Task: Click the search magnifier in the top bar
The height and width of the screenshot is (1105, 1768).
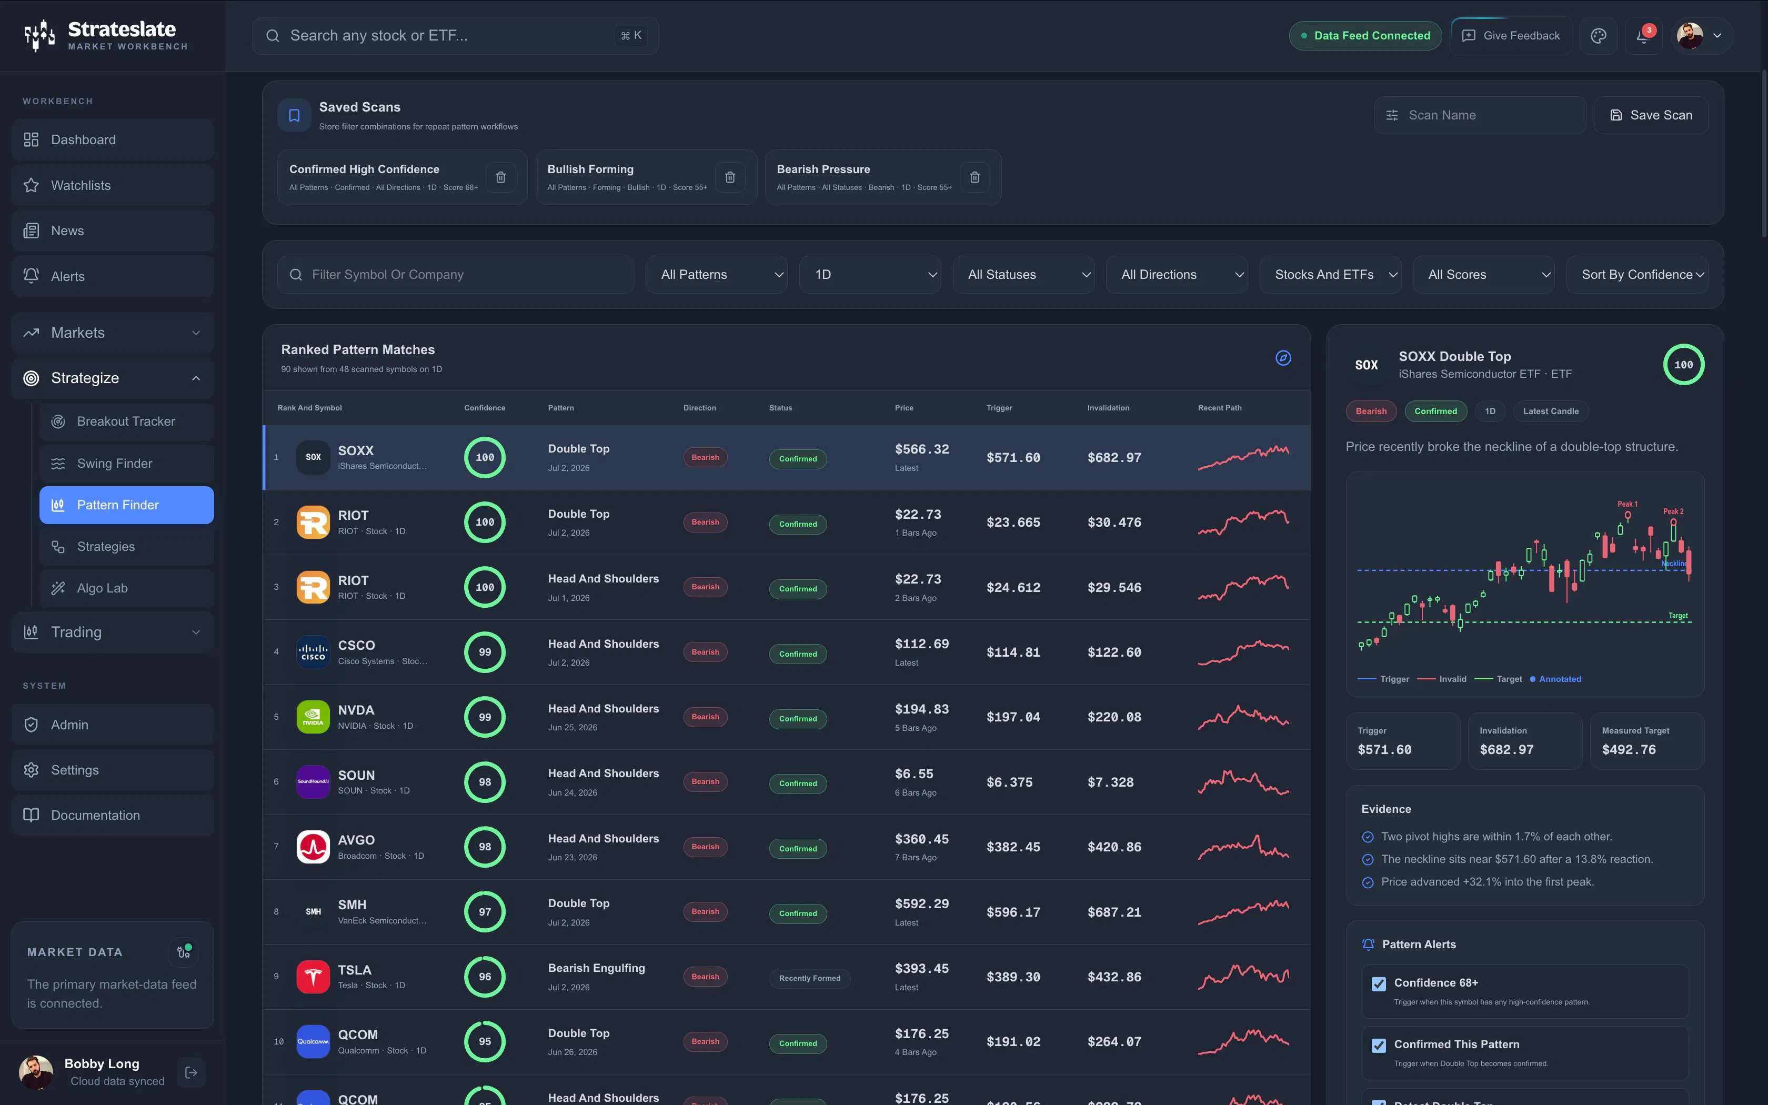Action: pyautogui.click(x=273, y=36)
